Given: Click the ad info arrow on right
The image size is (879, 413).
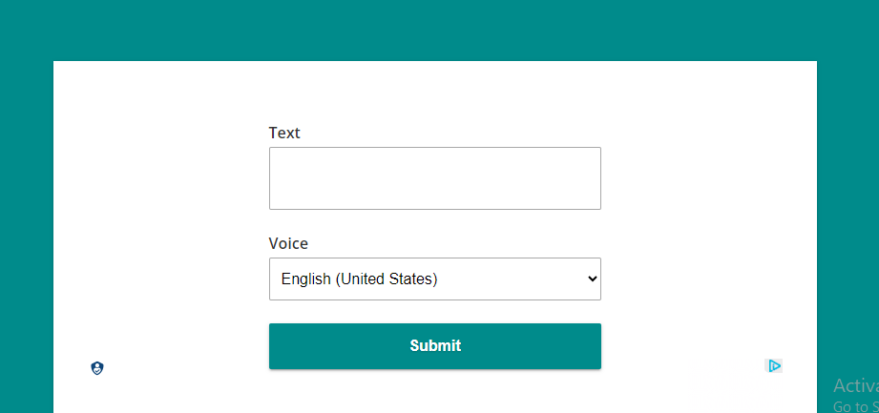Looking at the screenshot, I should [x=774, y=365].
